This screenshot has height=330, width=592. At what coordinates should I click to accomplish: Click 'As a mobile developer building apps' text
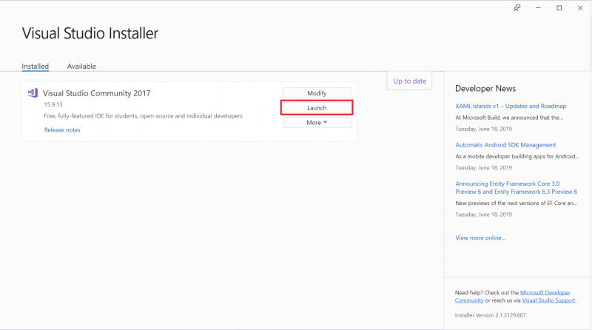click(517, 156)
